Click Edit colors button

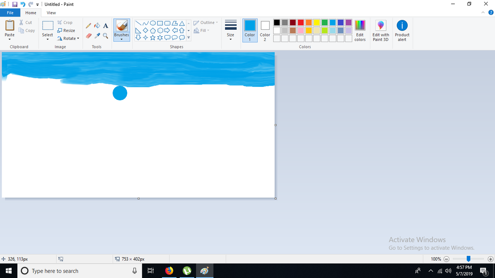point(360,31)
